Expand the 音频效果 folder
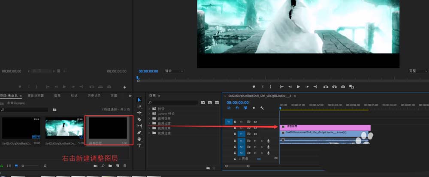This screenshot has width=429, height=177. tap(149, 118)
